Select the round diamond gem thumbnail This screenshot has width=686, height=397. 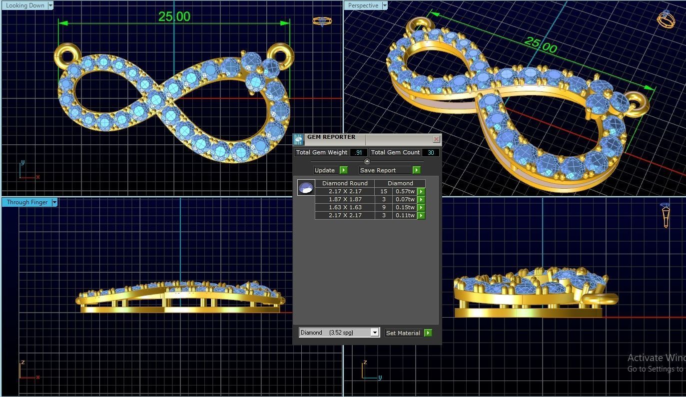[x=306, y=187]
